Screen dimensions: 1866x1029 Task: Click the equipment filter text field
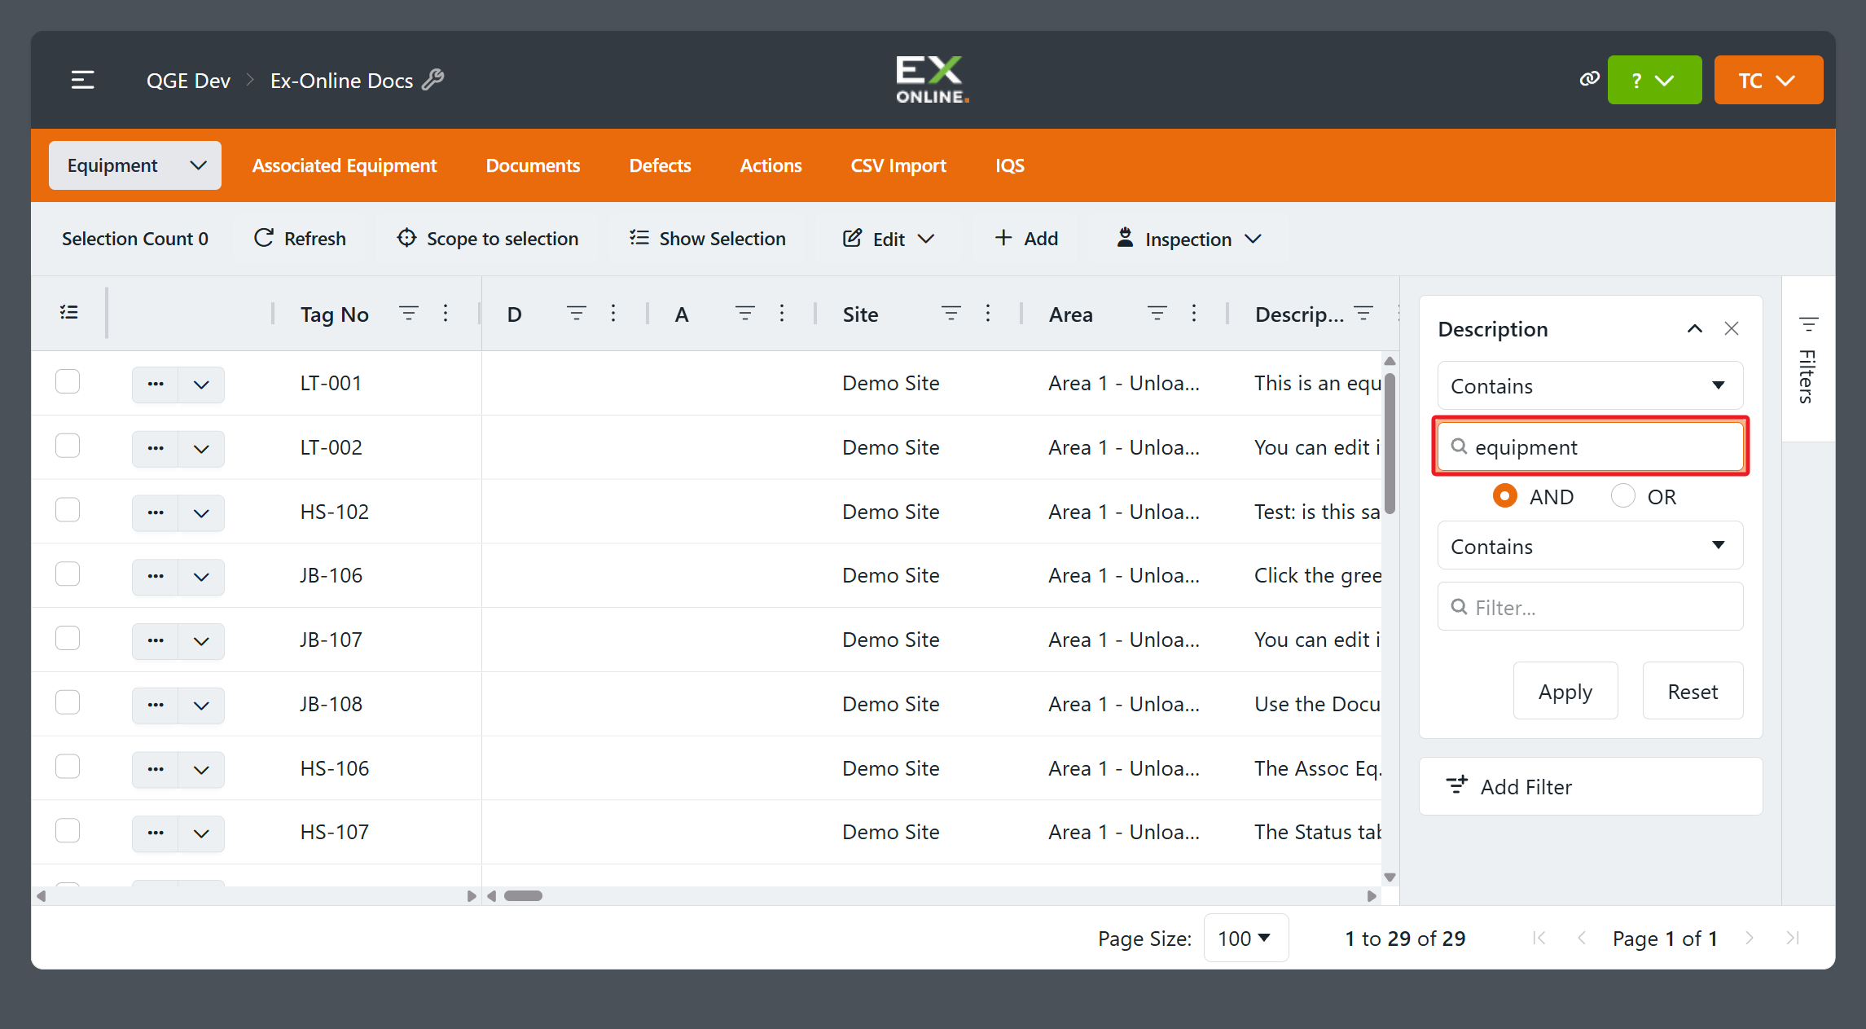(x=1590, y=446)
